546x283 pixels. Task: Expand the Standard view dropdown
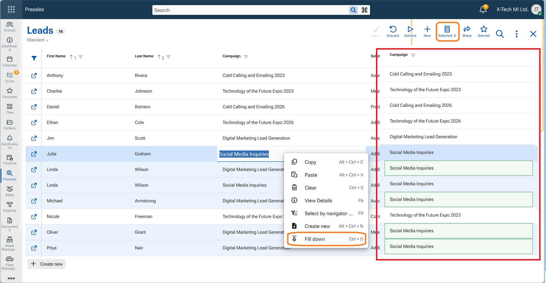pyautogui.click(x=38, y=40)
